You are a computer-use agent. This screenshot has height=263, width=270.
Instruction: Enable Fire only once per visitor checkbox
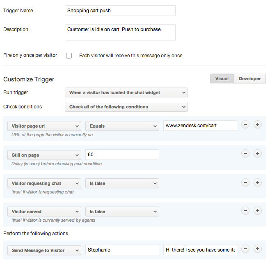[69, 56]
